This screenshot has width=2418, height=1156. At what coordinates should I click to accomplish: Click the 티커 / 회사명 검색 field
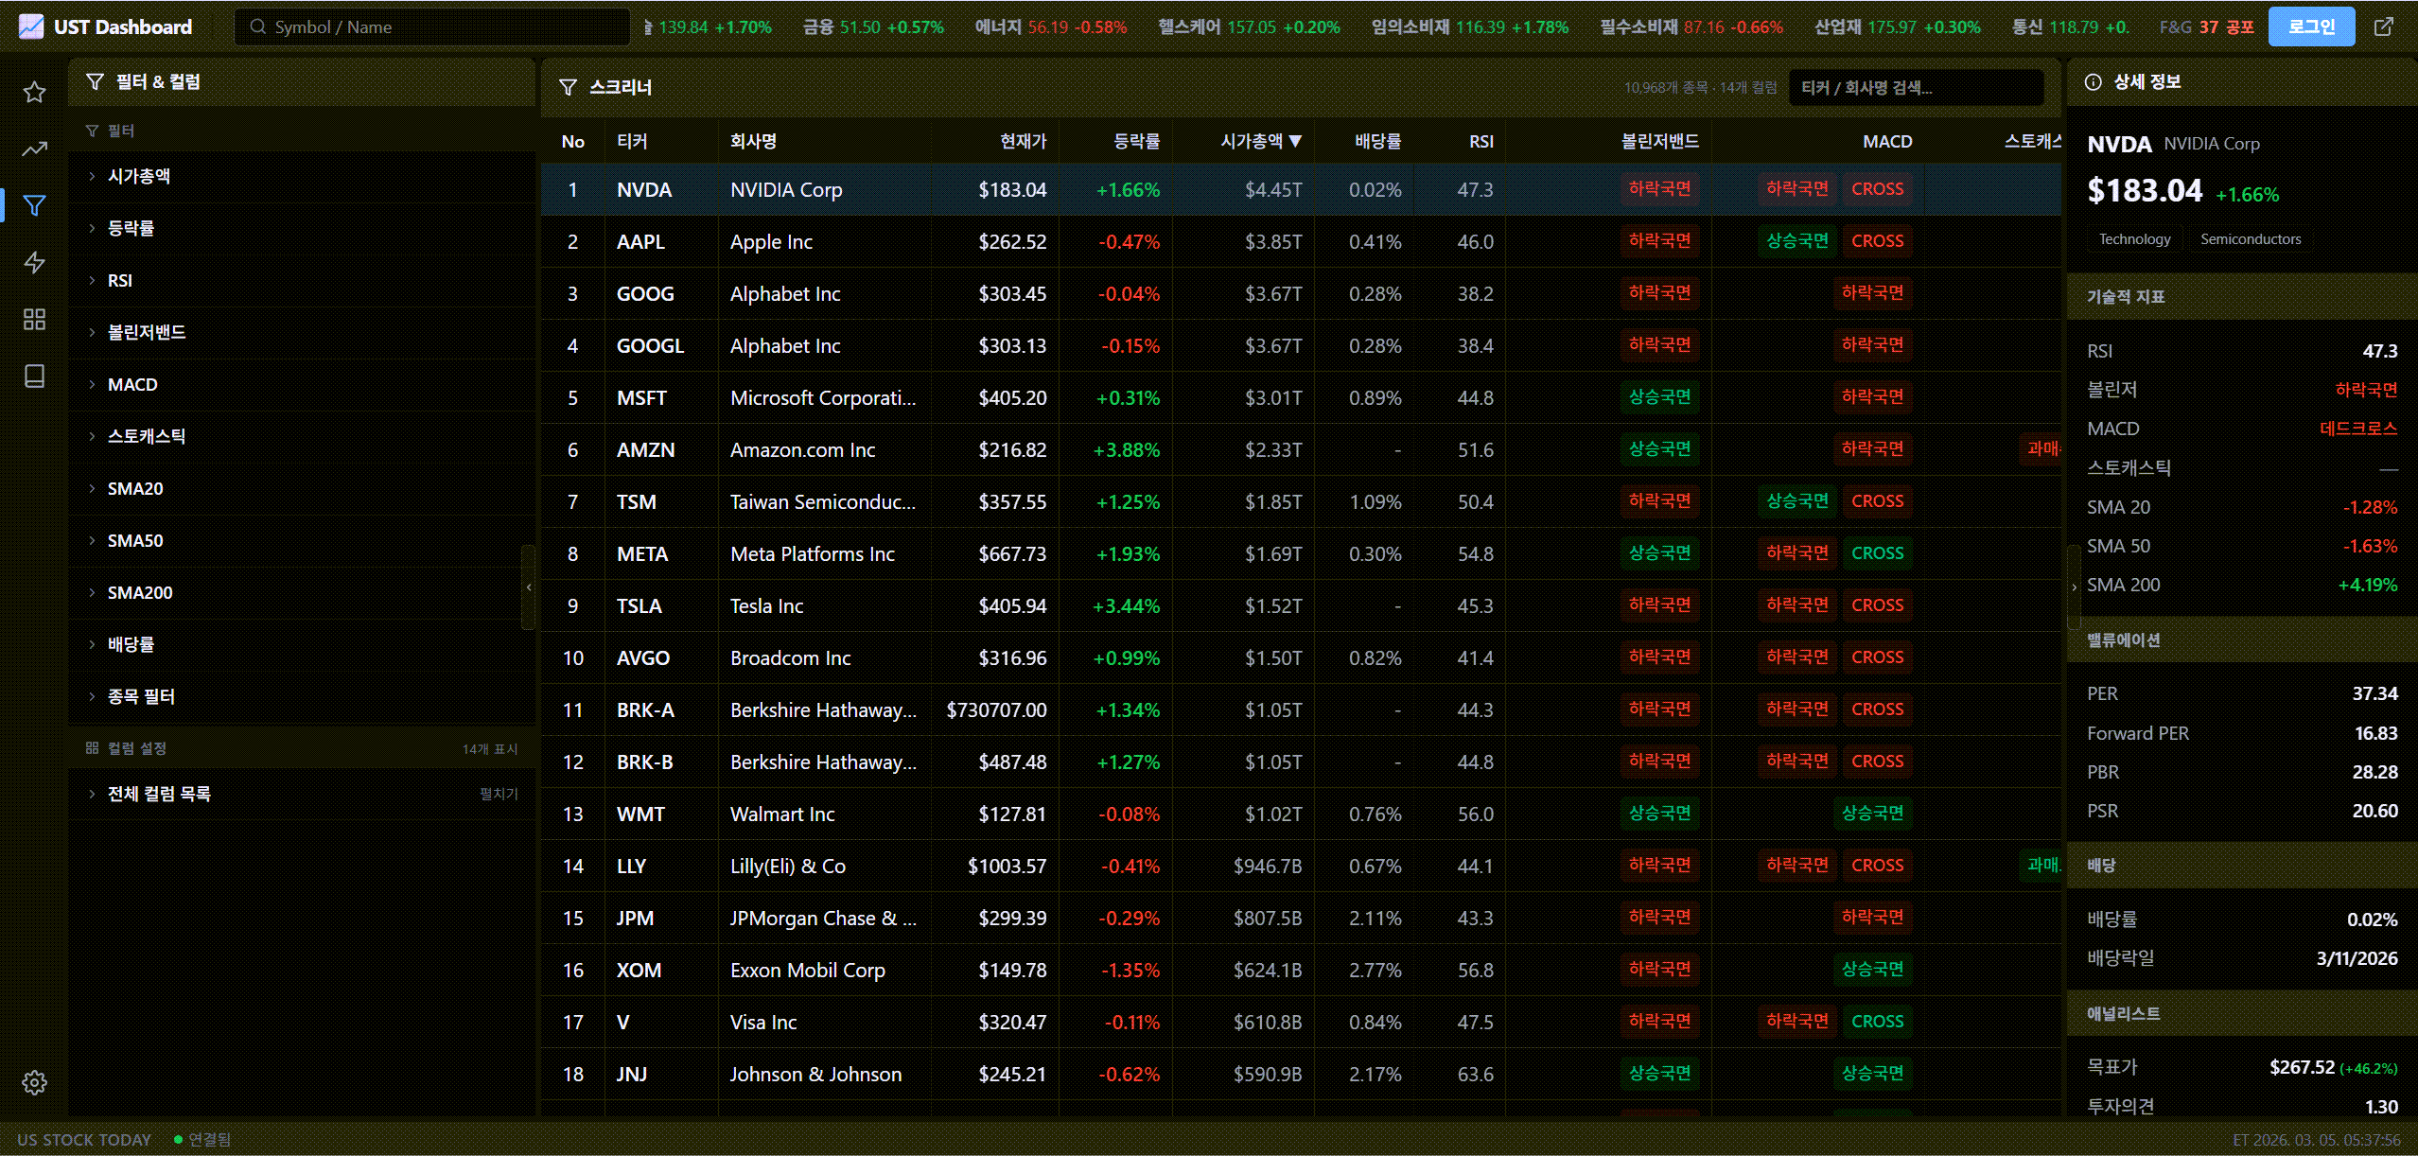(x=1915, y=87)
